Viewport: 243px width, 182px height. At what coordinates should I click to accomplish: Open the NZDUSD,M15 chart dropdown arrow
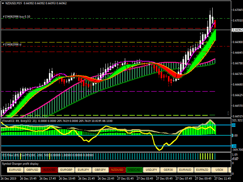[3, 3]
